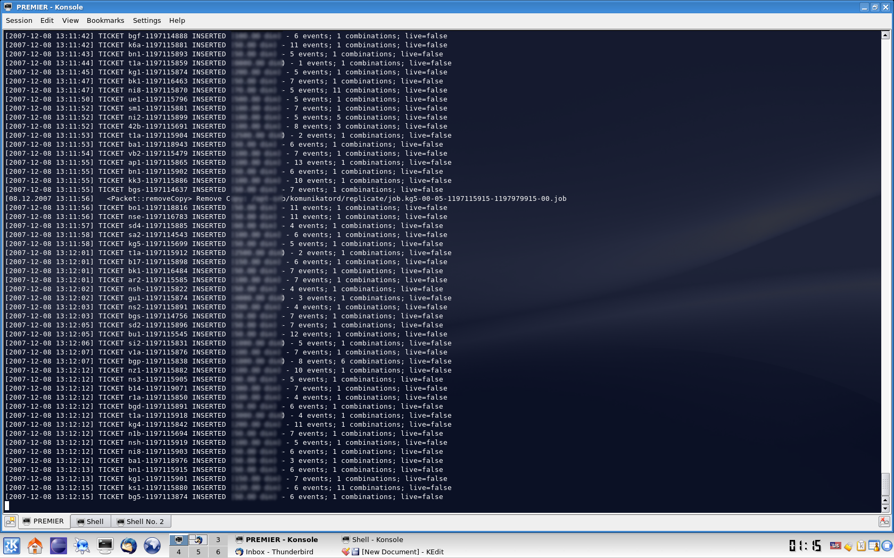The height and width of the screenshot is (558, 894).
Task: Open the KDE K menu
Action: [12, 546]
